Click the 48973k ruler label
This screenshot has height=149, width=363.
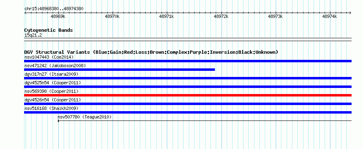click(275, 16)
